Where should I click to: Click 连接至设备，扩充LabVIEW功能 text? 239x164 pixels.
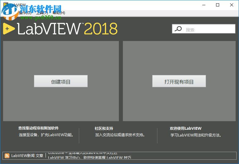tap(46, 135)
